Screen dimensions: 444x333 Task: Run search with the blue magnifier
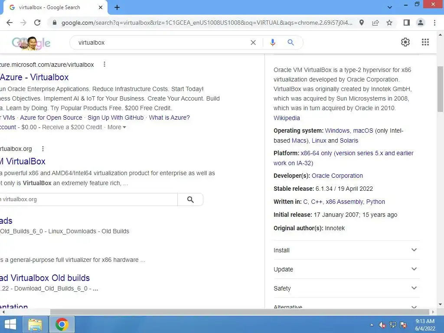pyautogui.click(x=291, y=42)
